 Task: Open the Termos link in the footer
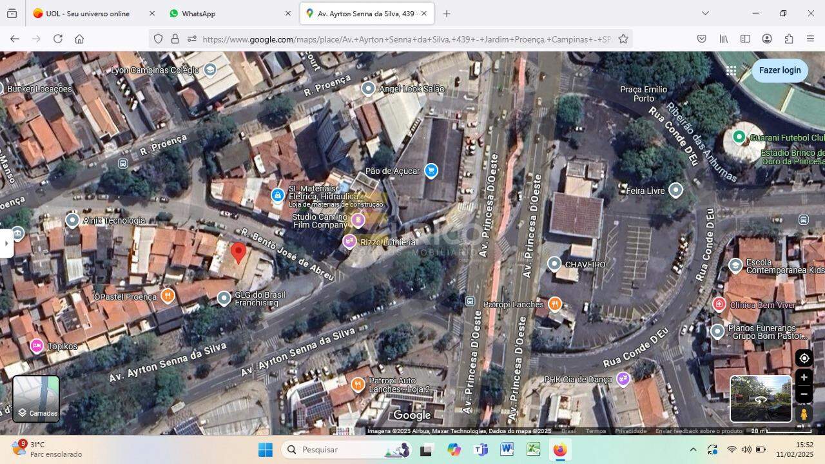(595, 431)
